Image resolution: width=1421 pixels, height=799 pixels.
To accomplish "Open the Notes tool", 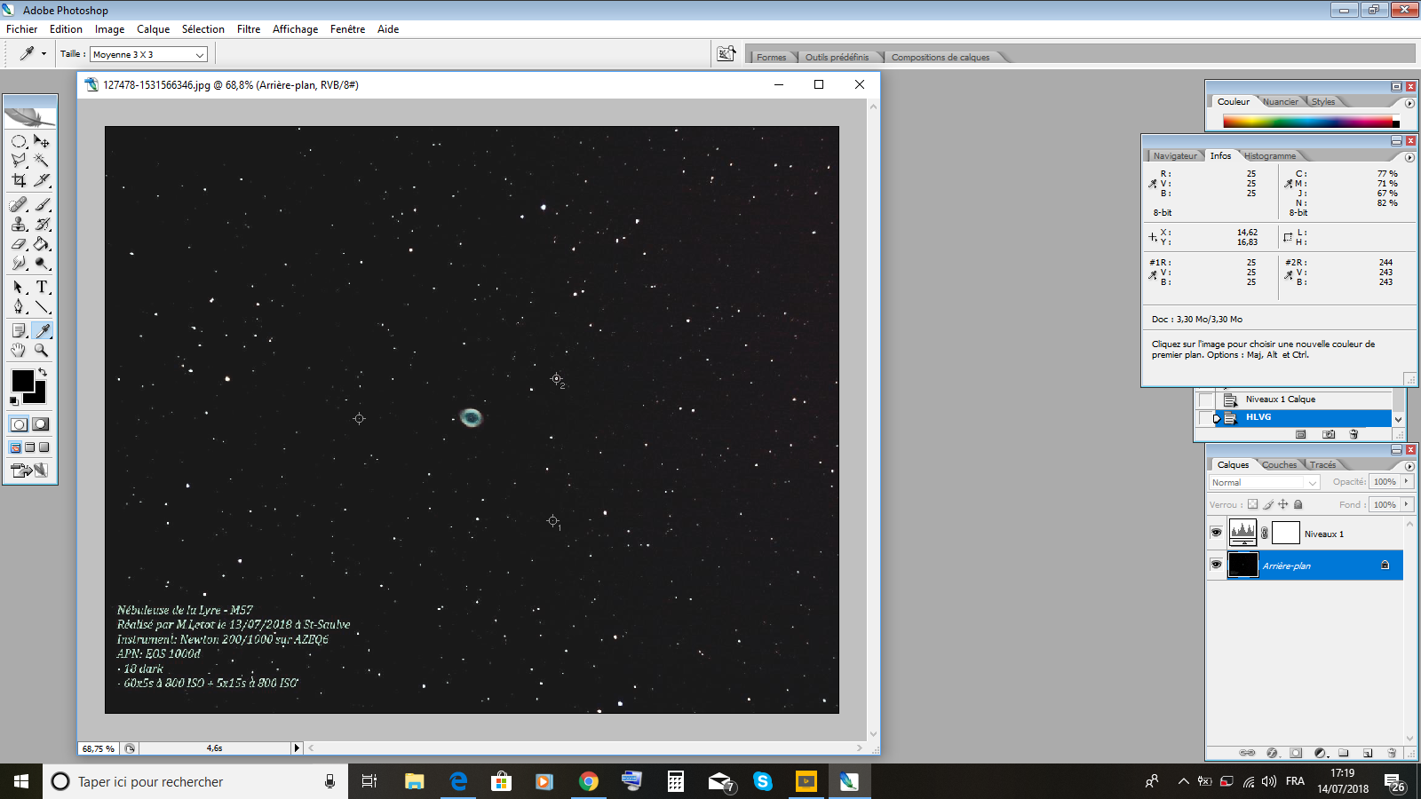I will click(x=19, y=330).
